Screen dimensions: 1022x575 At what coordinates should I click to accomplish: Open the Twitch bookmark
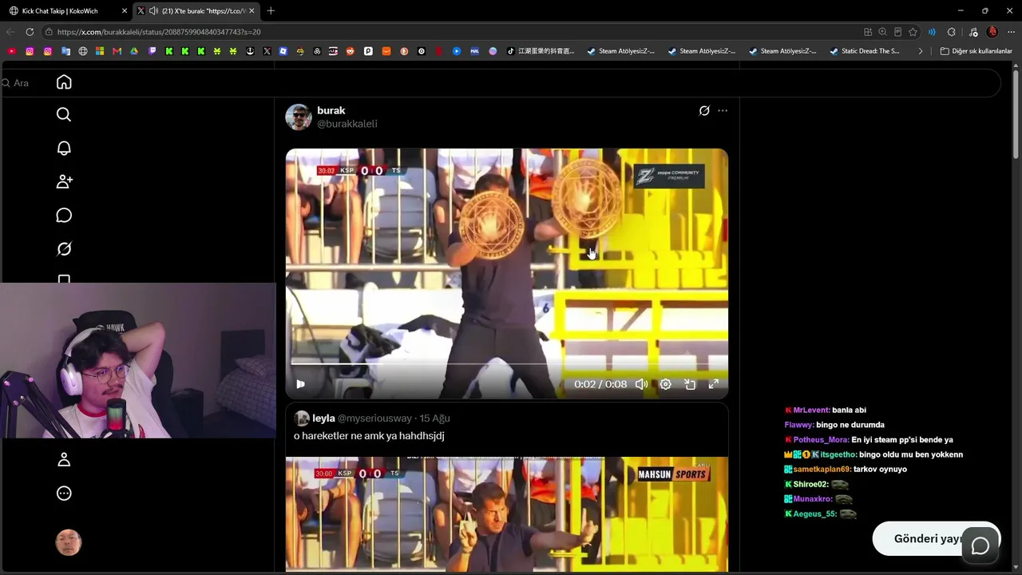152,51
